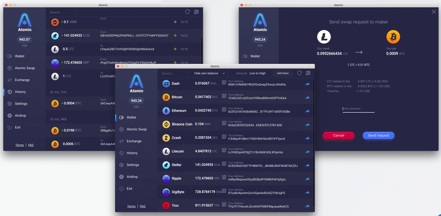Select Settings in History window sidebar
Screen dimensions: 441x216
pos(21,104)
